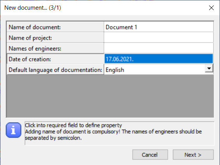Click the empty Name of project field
This screenshot has width=220, height=165.
coord(159,38)
